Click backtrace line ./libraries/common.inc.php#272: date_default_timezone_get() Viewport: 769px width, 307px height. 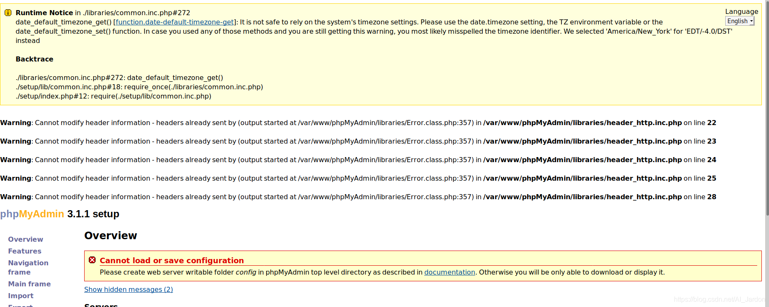click(120, 77)
